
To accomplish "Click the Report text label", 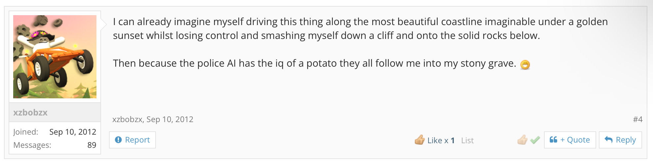I will point(137,140).
